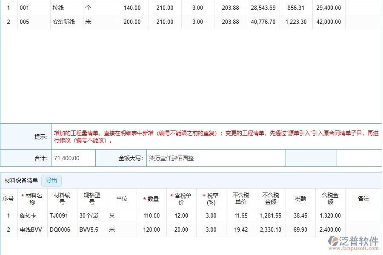Click the empty 备注 cell for 旋转卡

click(363, 216)
